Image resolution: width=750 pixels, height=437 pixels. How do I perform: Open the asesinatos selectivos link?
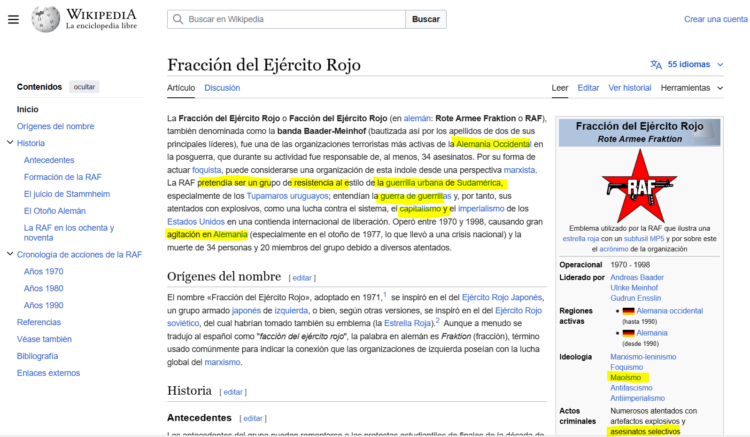[x=645, y=432]
